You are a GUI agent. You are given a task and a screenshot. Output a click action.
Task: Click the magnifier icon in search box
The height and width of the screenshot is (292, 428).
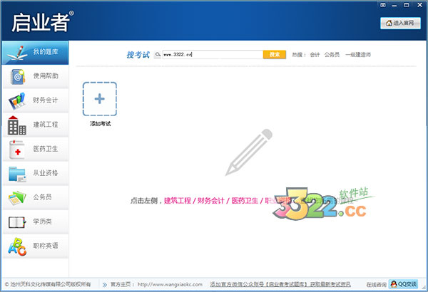click(x=158, y=55)
